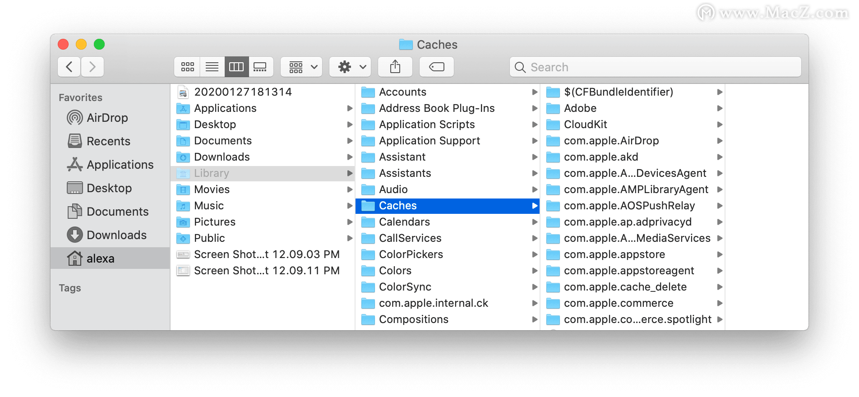859x397 pixels.
Task: Open Documents in the sidebar
Action: (x=110, y=212)
